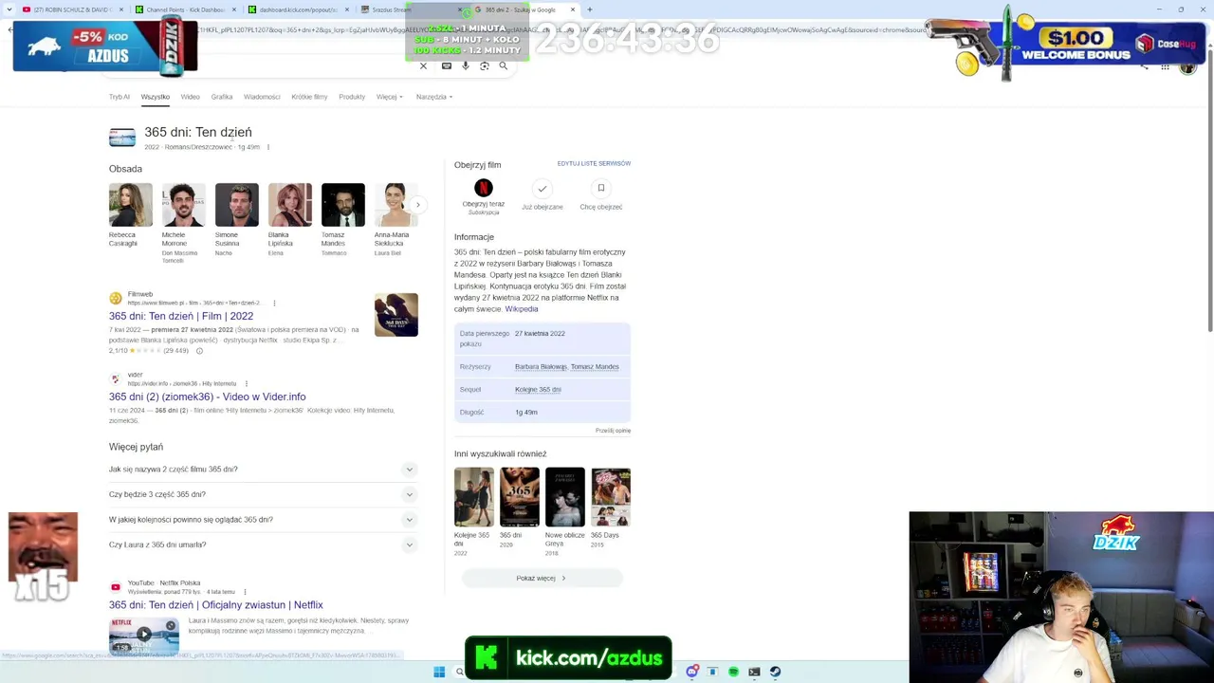Close the Channel Points Kick Dashboard tab
Screen dimensions: 1214x683
(234, 9)
